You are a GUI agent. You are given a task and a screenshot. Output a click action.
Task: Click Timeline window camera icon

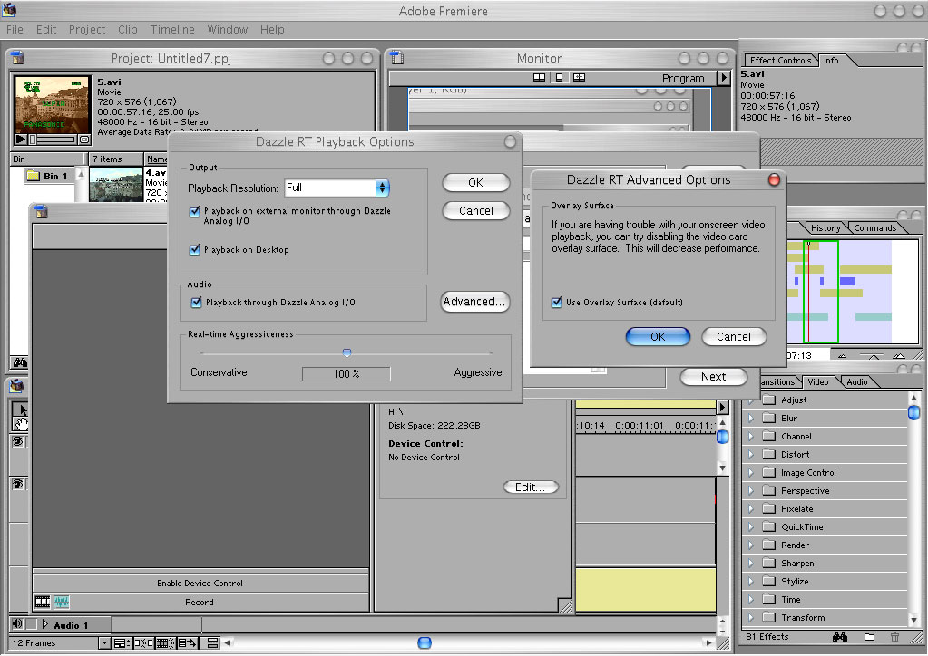pyautogui.click(x=16, y=386)
